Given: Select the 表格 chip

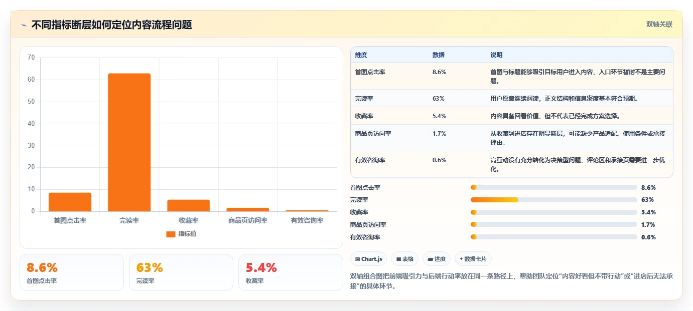Looking at the screenshot, I should tap(405, 259).
